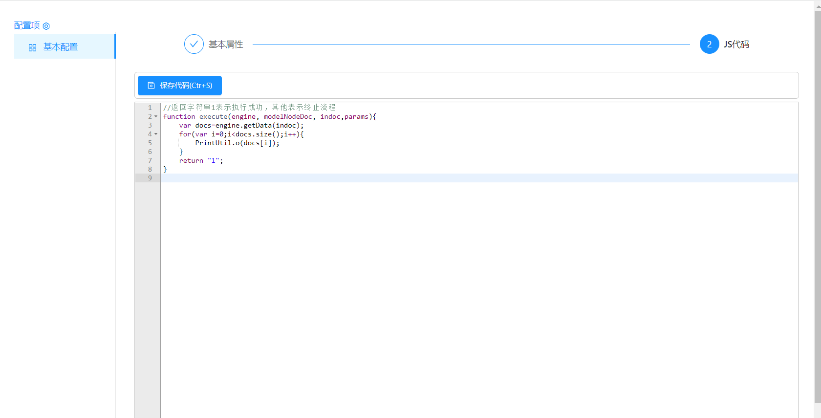Go back to the 基本属性 step label
Viewport: 821px width, 418px height.
[x=226, y=44]
